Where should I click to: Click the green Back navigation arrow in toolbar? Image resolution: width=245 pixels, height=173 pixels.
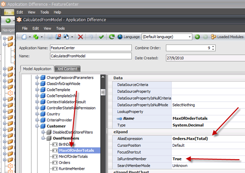coord(198,37)
